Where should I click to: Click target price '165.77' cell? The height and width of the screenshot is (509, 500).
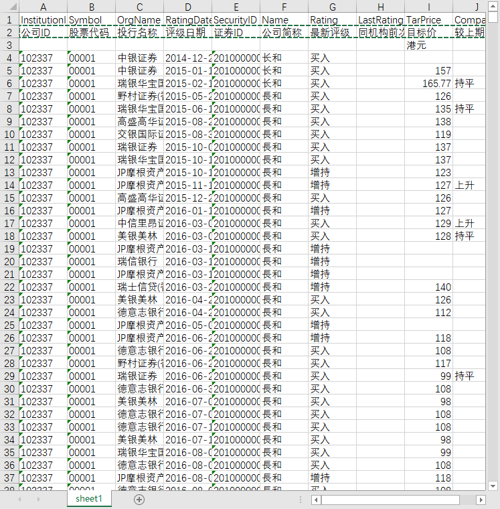tap(428, 84)
